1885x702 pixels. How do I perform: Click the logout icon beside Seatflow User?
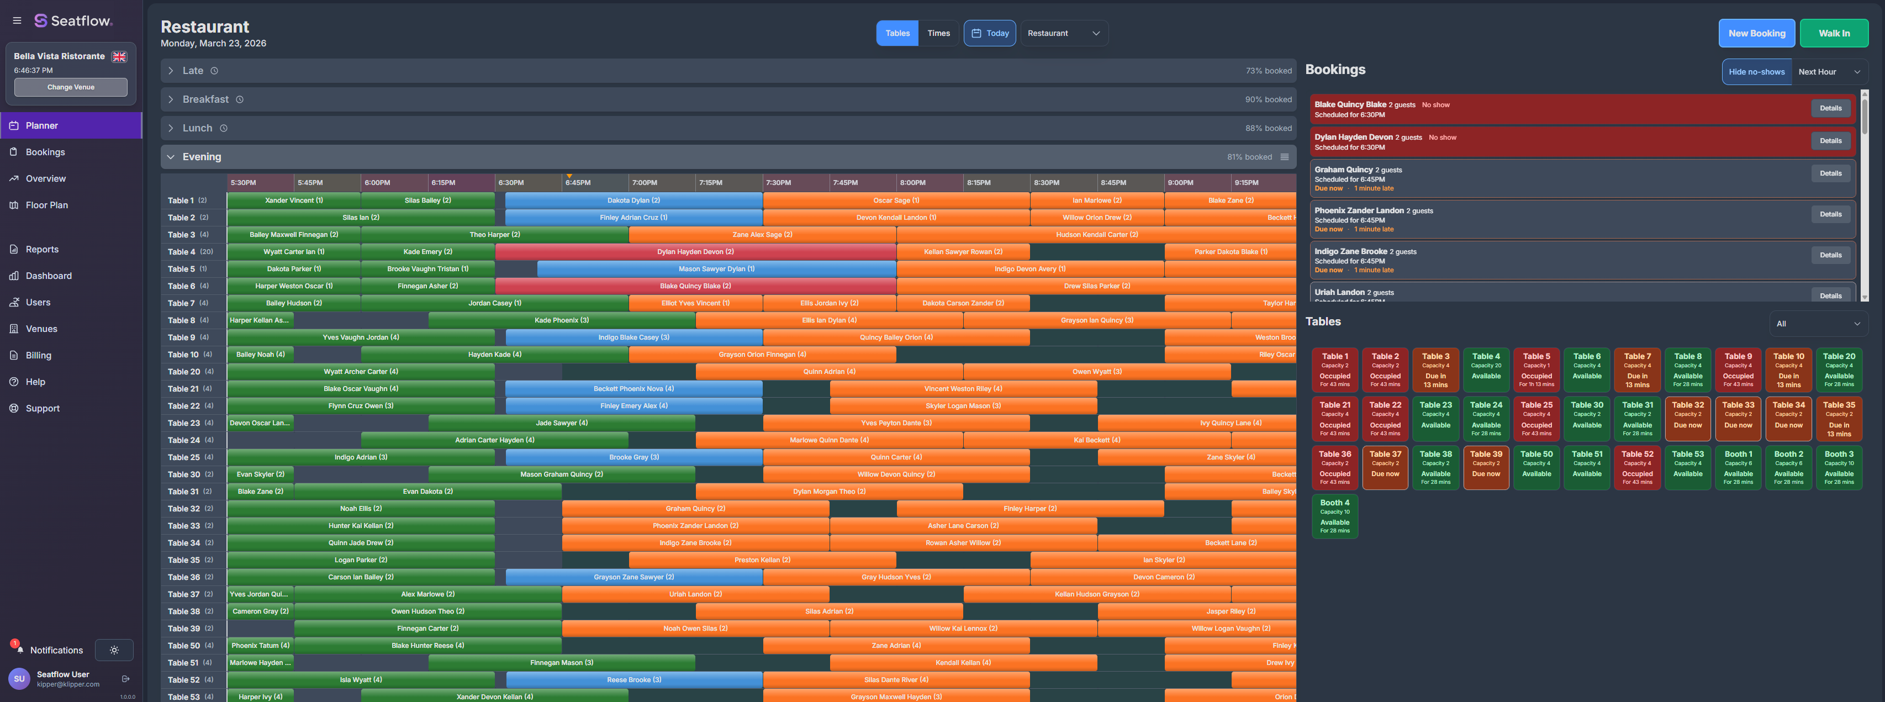click(125, 679)
